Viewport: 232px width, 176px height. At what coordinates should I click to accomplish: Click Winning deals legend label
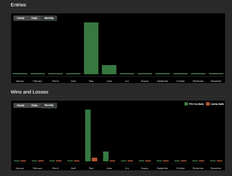tap(196, 104)
